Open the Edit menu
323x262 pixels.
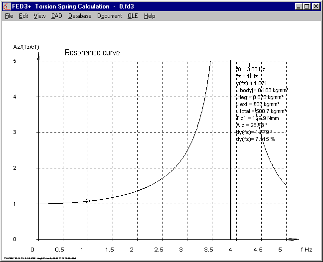23,16
